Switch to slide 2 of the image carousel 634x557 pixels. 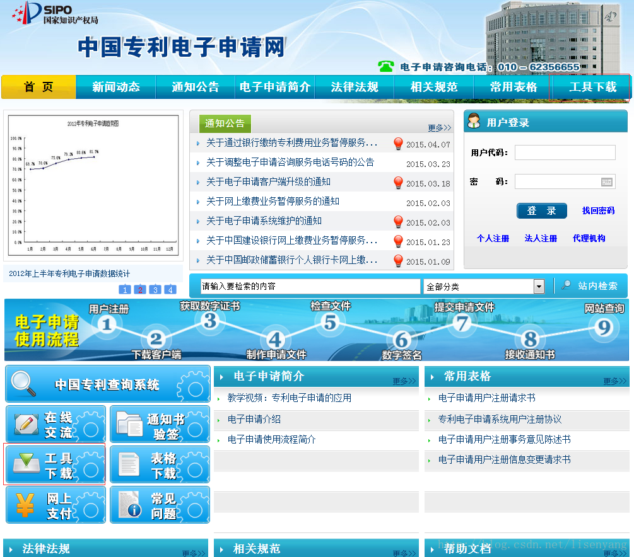tap(140, 290)
